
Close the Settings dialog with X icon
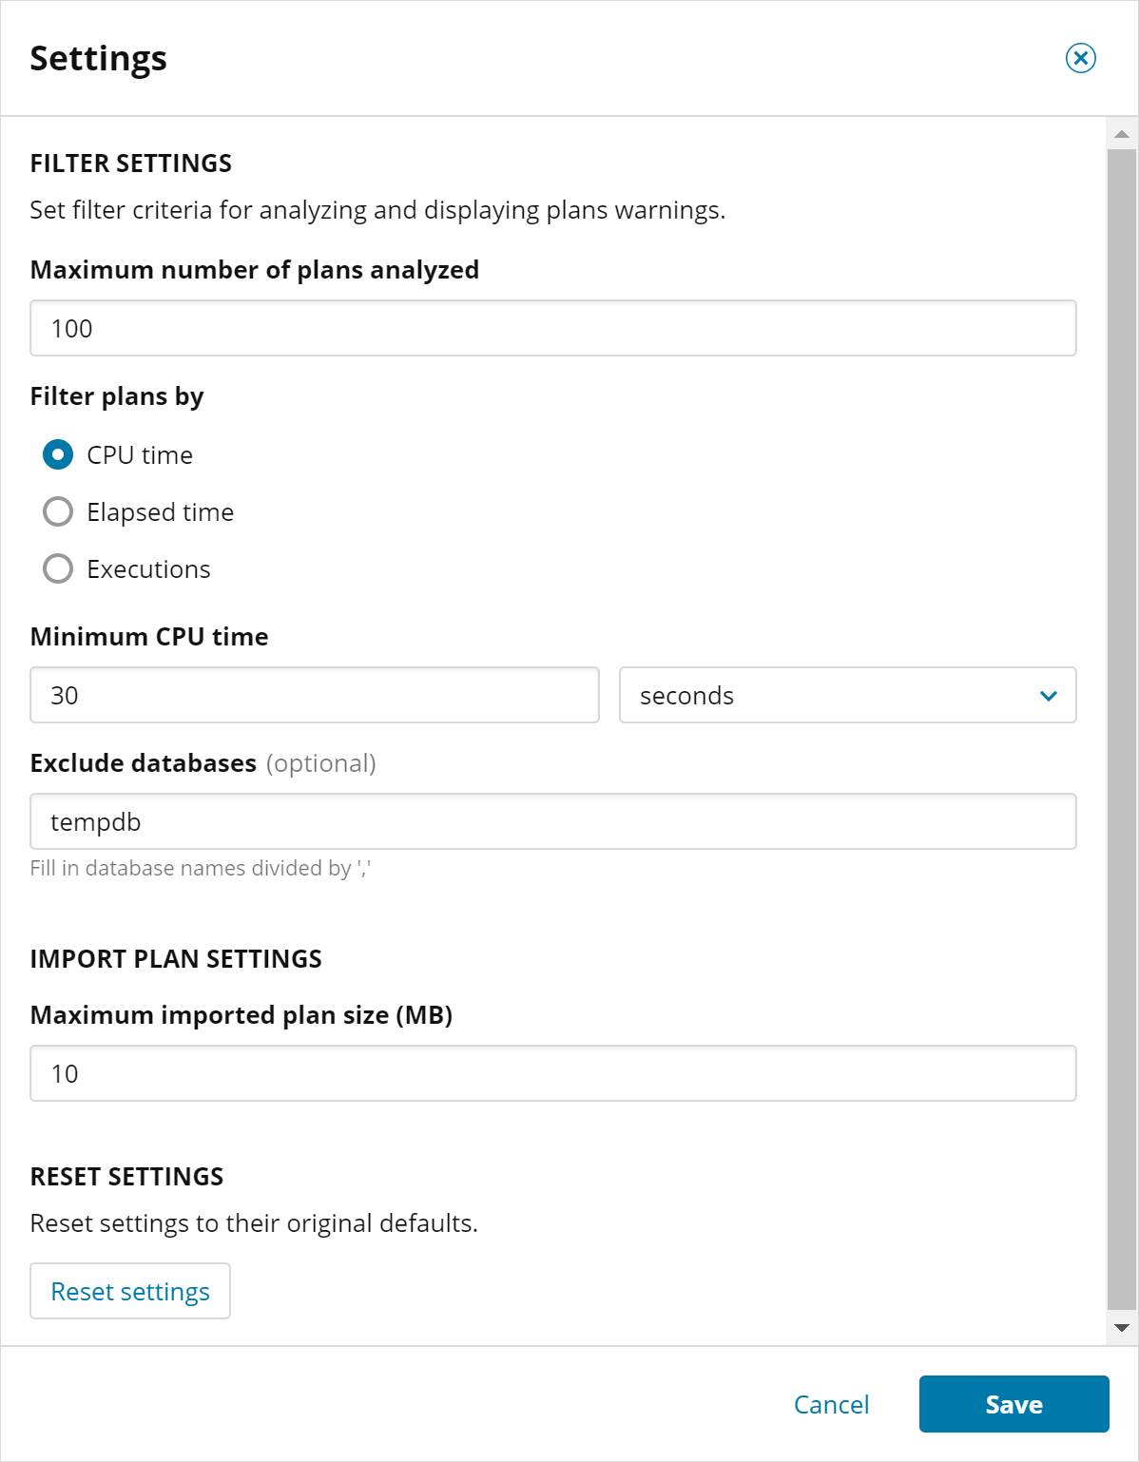coord(1080,58)
